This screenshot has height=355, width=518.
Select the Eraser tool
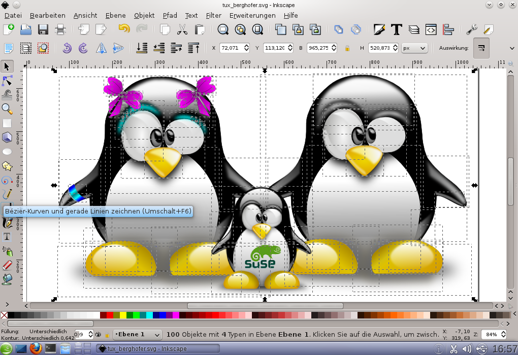click(x=7, y=265)
